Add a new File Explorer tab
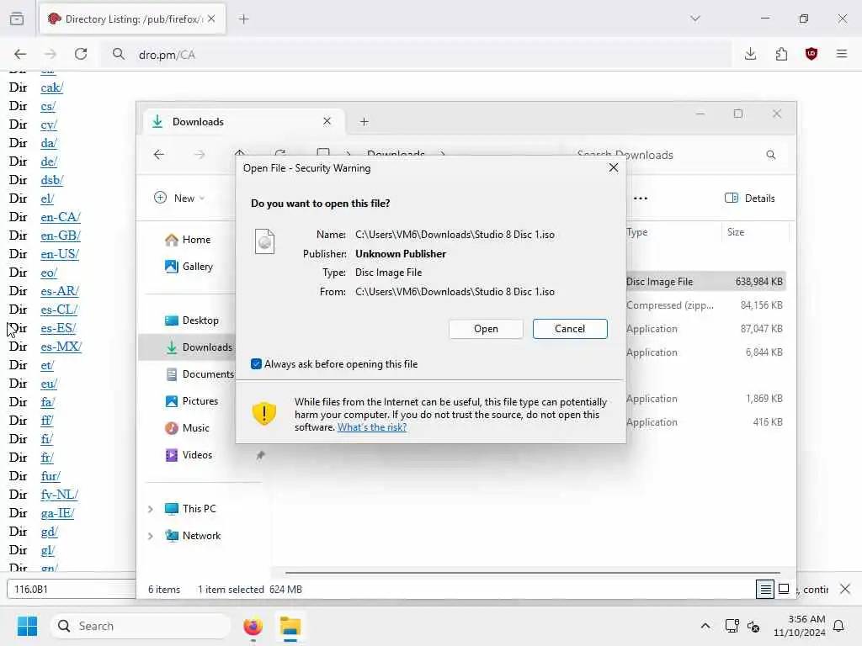The height and width of the screenshot is (646, 862). click(x=364, y=121)
